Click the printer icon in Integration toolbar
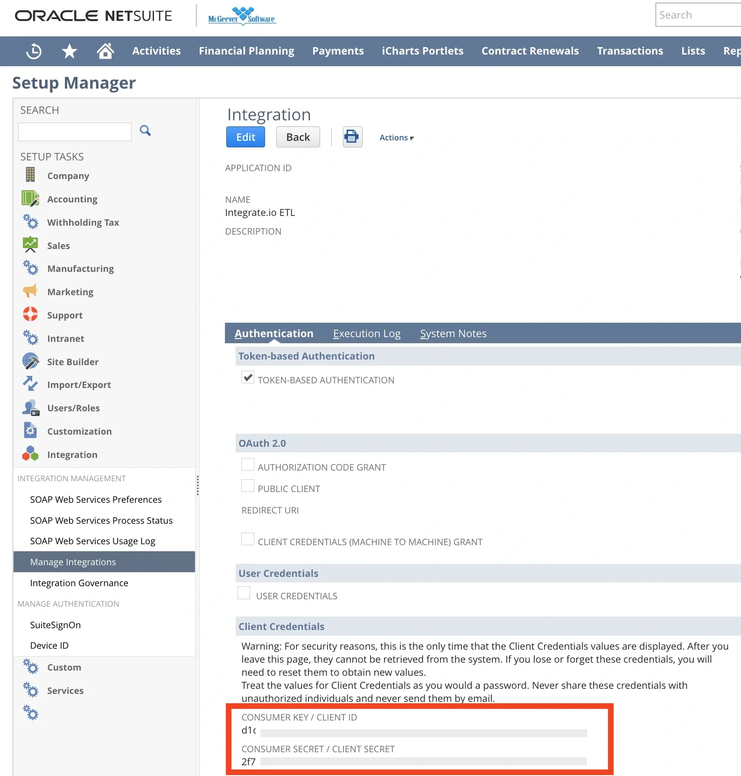This screenshot has height=776, width=741. [x=352, y=137]
